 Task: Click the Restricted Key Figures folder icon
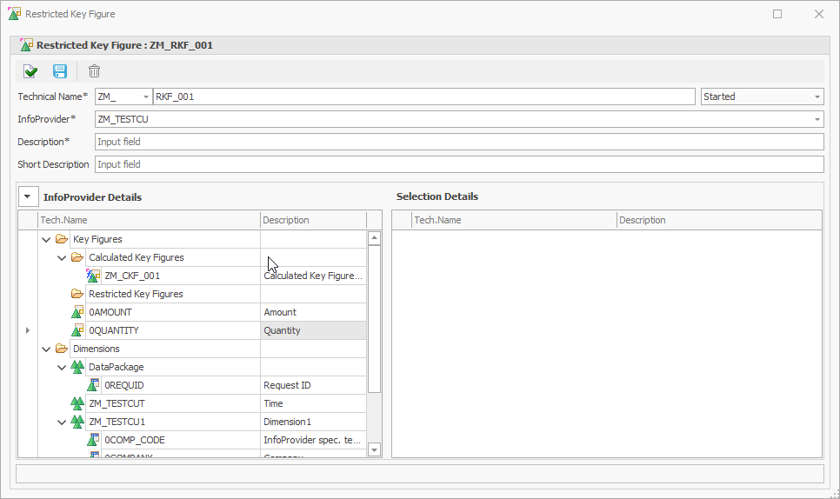77,294
